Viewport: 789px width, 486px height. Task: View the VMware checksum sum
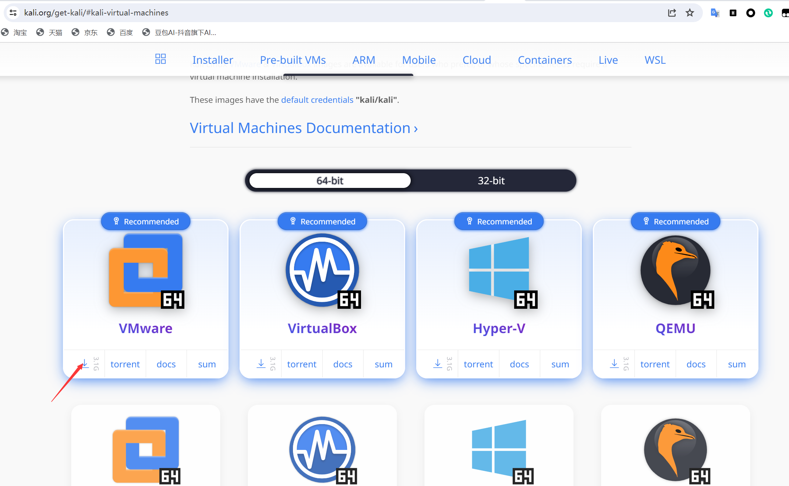coord(207,364)
